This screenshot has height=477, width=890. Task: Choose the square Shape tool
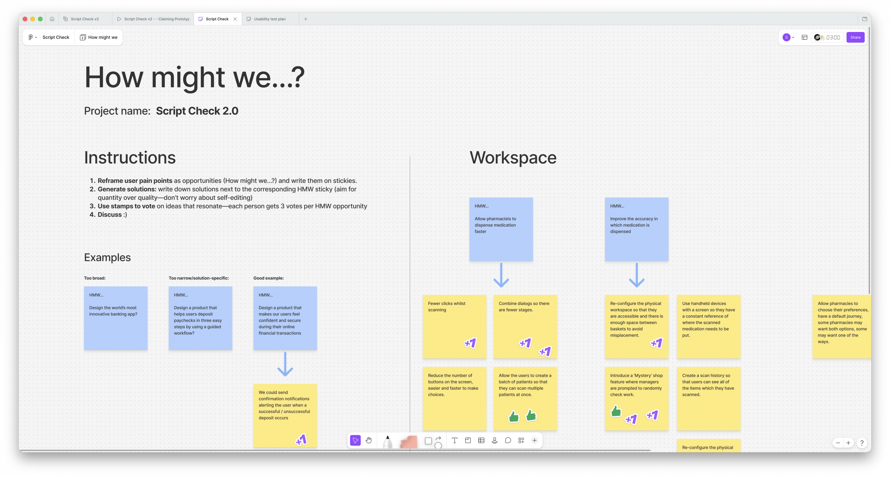(428, 441)
